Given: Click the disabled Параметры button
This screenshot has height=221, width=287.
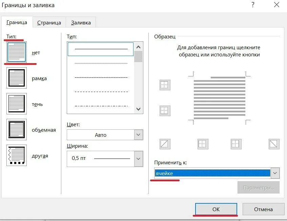Looking at the screenshot, I should 259,188.
